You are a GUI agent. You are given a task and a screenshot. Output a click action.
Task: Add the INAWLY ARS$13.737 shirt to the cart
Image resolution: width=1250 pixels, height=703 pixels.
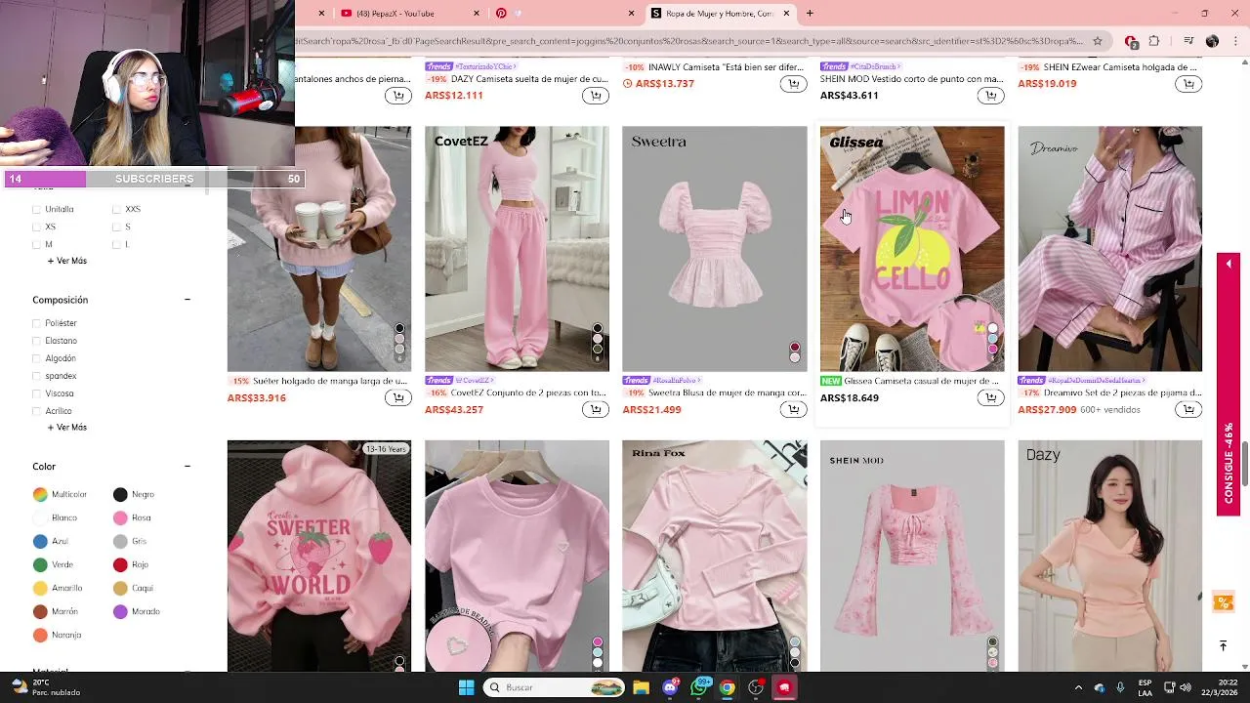tap(793, 84)
